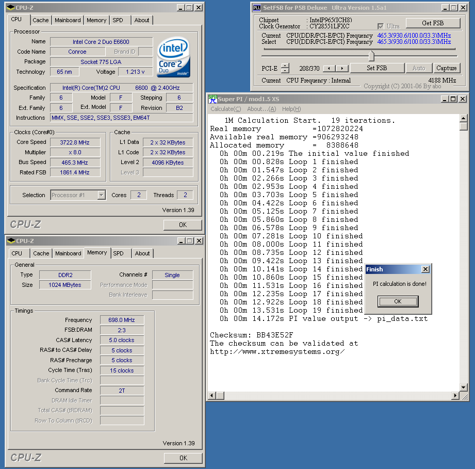Click the PCI-E stepper down arrow
This screenshot has height=469, width=475.
[285, 71]
